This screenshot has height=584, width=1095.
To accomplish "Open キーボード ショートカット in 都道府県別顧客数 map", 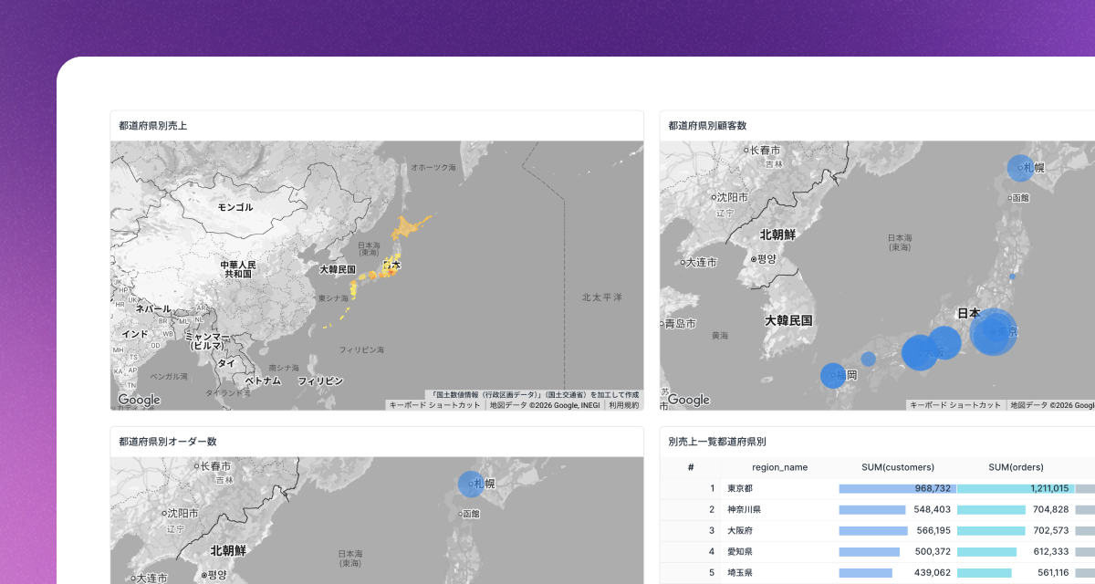I will point(954,404).
